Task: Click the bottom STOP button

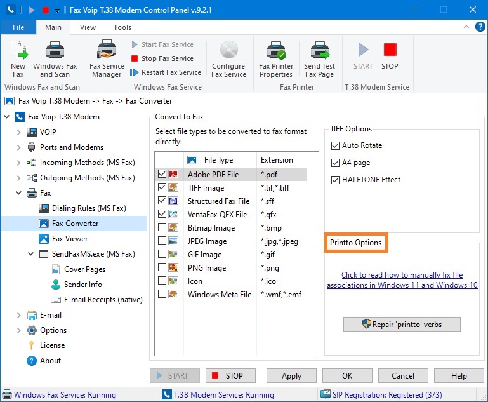Action: tap(230, 376)
